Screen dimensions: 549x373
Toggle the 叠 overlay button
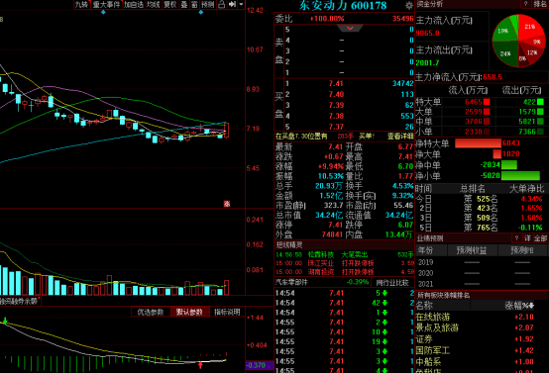tap(184, 4)
